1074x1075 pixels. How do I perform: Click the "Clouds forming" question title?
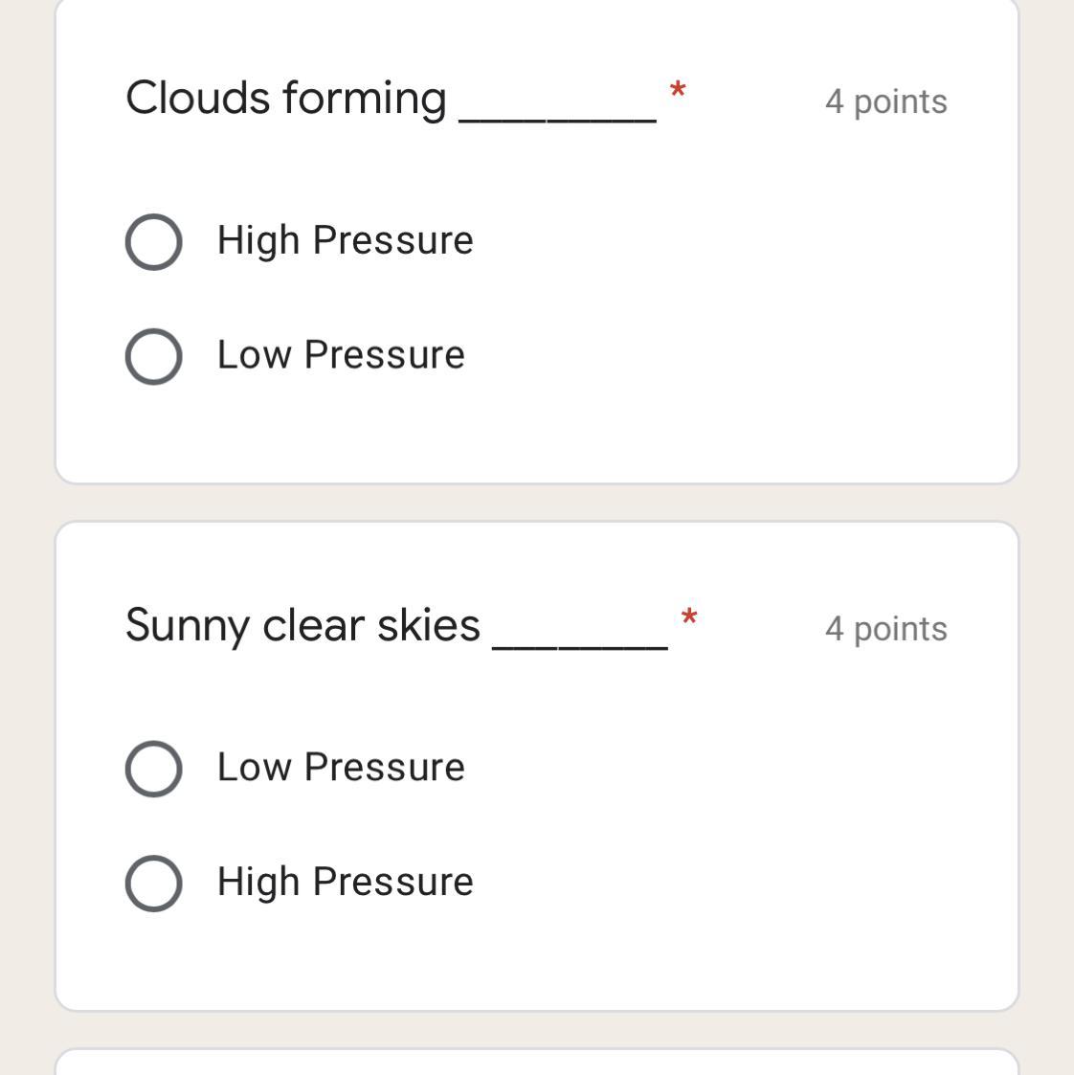point(285,99)
